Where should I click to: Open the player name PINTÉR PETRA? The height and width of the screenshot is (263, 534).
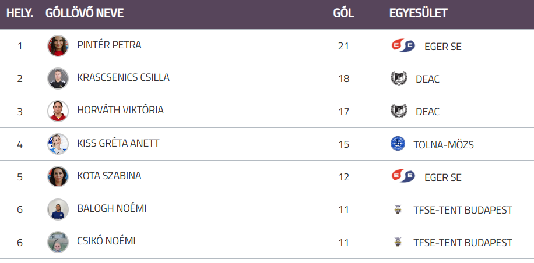pos(109,45)
